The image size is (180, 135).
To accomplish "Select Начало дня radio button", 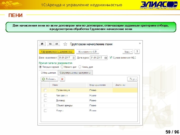I will 62,67.
